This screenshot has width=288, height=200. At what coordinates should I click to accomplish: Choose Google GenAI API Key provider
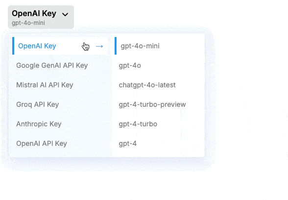[x=52, y=65]
